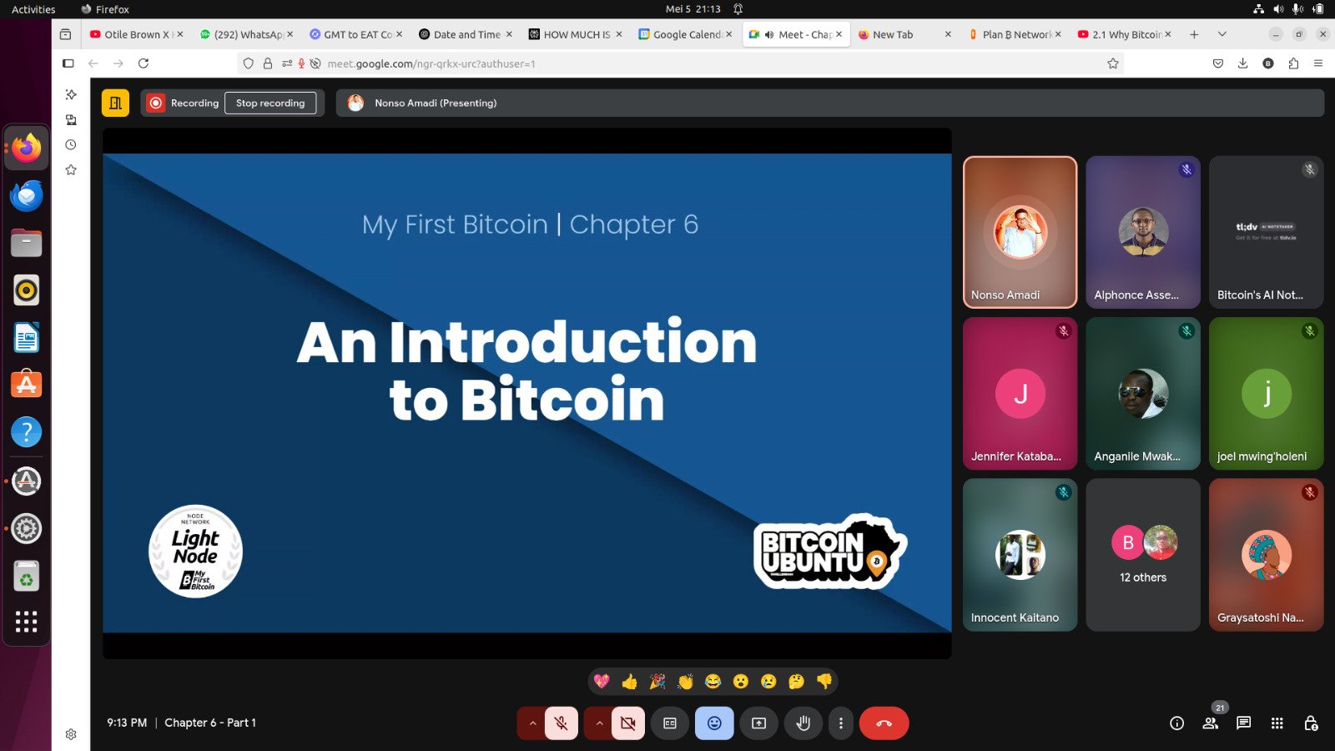Send the laughing face reaction
The width and height of the screenshot is (1335, 751).
click(x=713, y=682)
